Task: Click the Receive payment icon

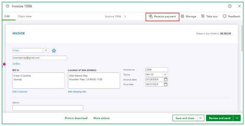Action: (151, 16)
